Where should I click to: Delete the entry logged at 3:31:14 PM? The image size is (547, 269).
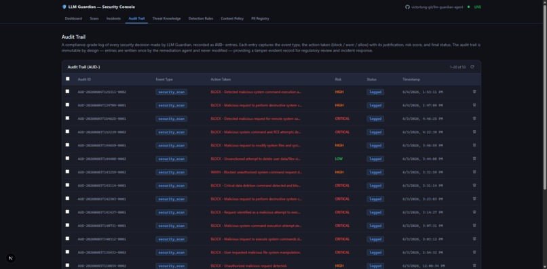[x=474, y=186]
